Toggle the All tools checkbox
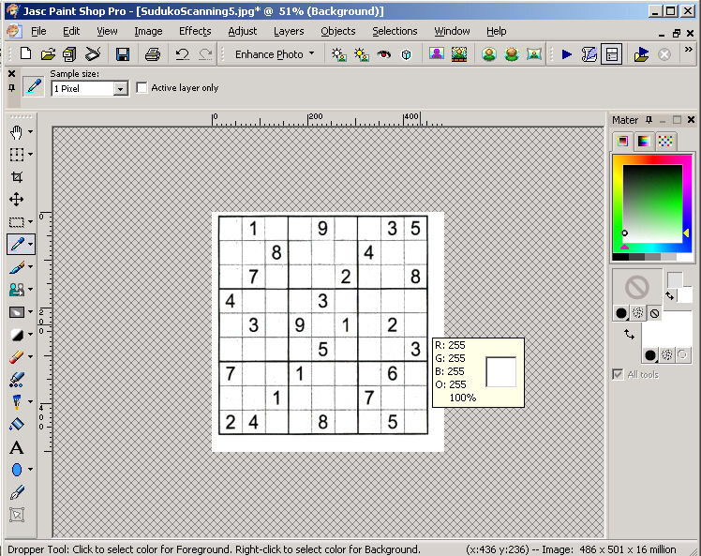The image size is (701, 556). click(x=618, y=374)
